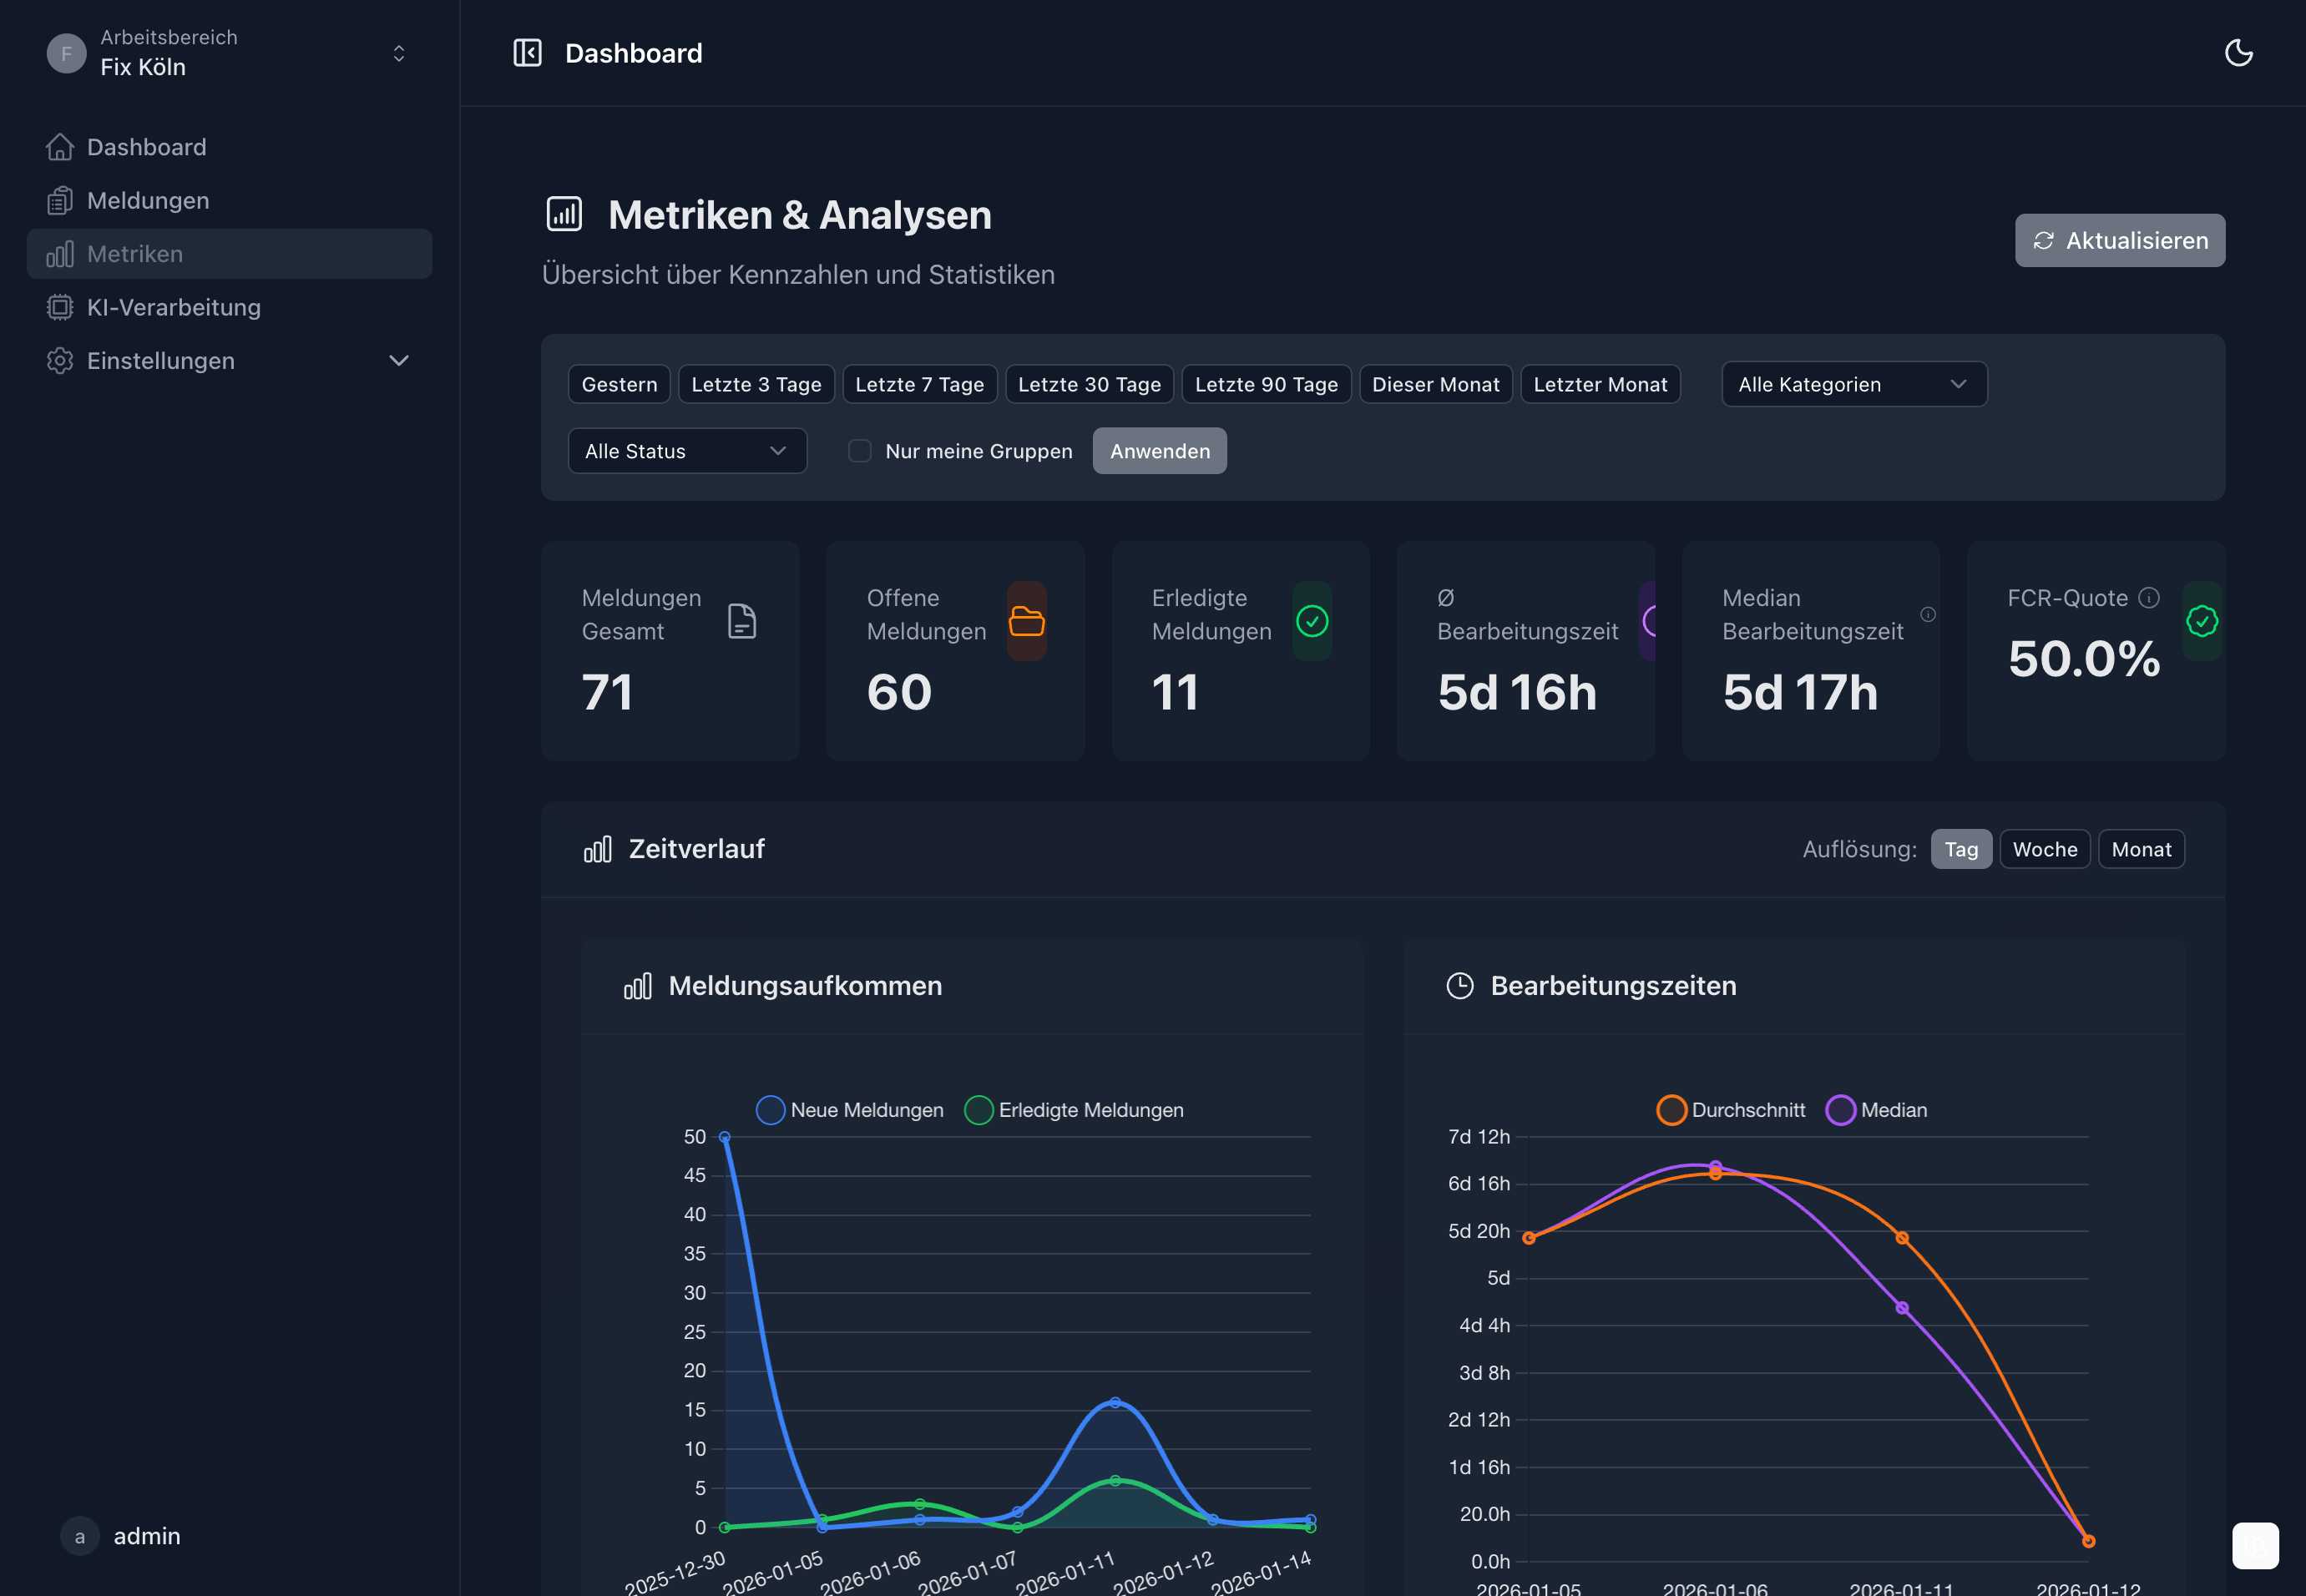Open the Alle Status dropdown
Viewport: 2306px width, 1596px height.
click(686, 451)
